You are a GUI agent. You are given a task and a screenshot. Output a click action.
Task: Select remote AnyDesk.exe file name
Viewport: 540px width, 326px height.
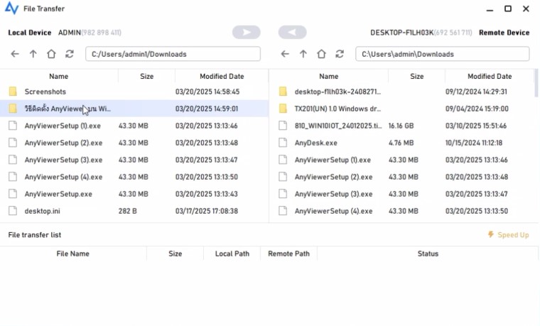click(315, 143)
